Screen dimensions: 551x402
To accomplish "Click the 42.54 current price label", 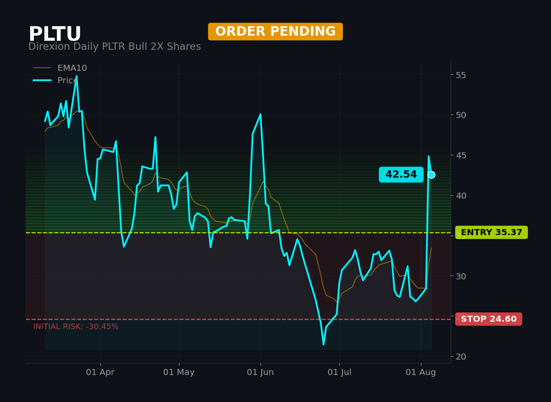I will click(x=401, y=175).
